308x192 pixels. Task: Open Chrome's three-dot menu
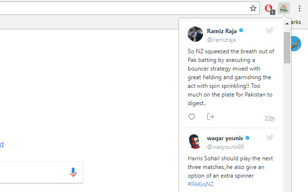299,8
